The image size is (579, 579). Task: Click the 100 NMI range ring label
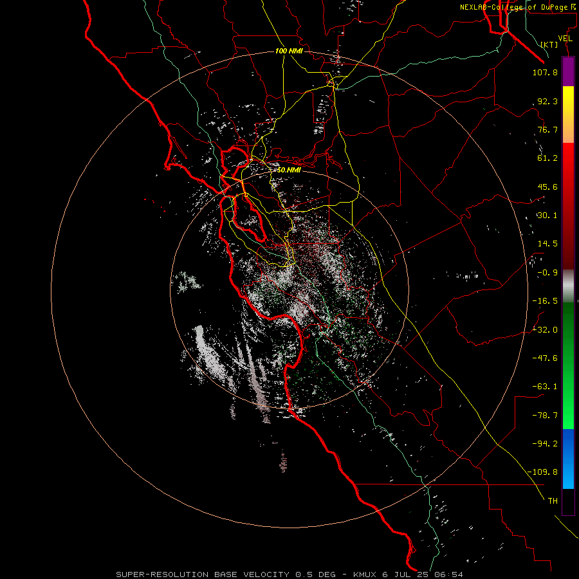289,51
